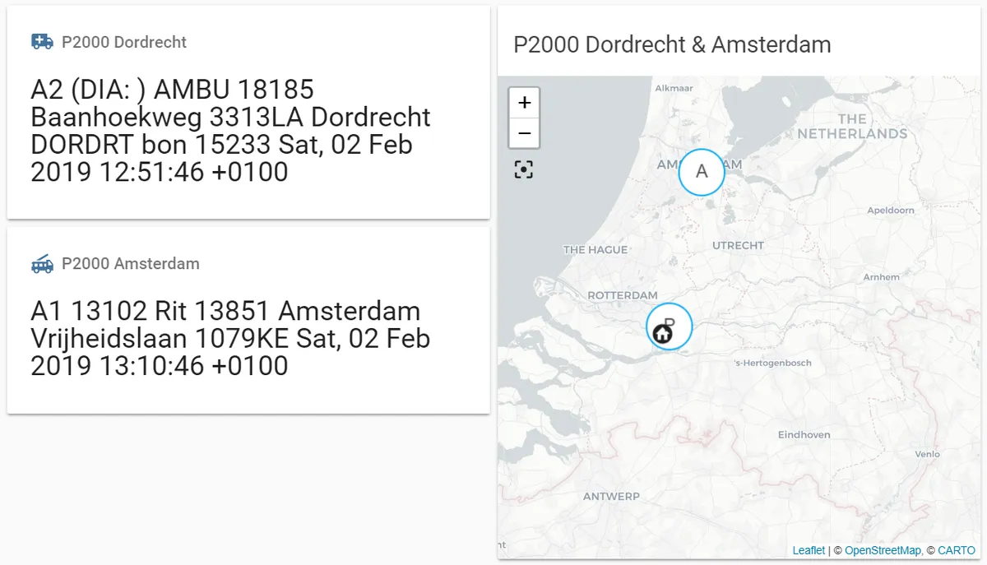The height and width of the screenshot is (565, 987).
Task: Click the circular 'P' marker near Dordrecht
Action: point(670,326)
